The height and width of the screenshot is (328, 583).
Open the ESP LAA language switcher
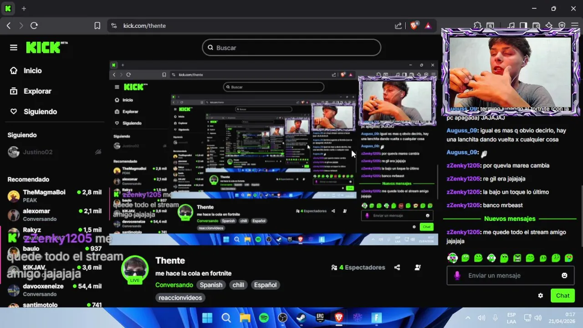(x=511, y=318)
